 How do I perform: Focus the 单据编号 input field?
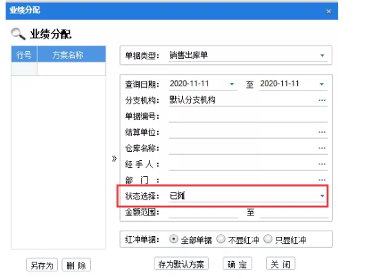248,116
